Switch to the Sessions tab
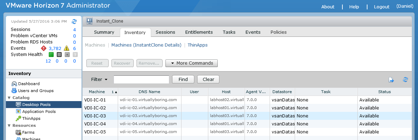The height and width of the screenshot is (140, 418). pyautogui.click(x=165, y=32)
